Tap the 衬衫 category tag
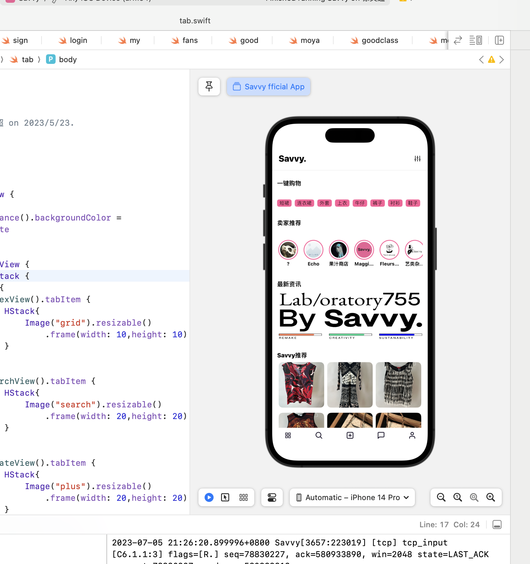 click(x=395, y=203)
